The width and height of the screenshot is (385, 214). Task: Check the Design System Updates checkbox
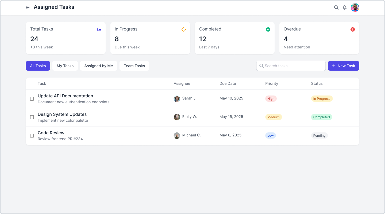pyautogui.click(x=32, y=117)
